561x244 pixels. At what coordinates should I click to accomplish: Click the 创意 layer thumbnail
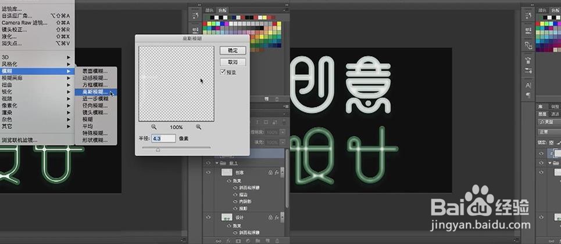[227, 172]
